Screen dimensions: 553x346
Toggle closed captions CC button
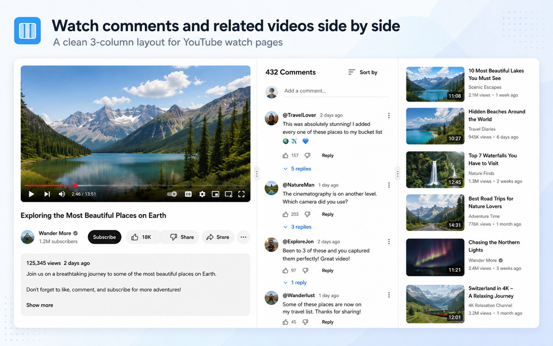[x=188, y=194]
